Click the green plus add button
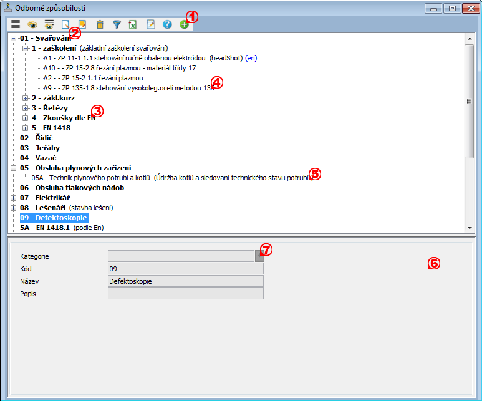 point(184,24)
